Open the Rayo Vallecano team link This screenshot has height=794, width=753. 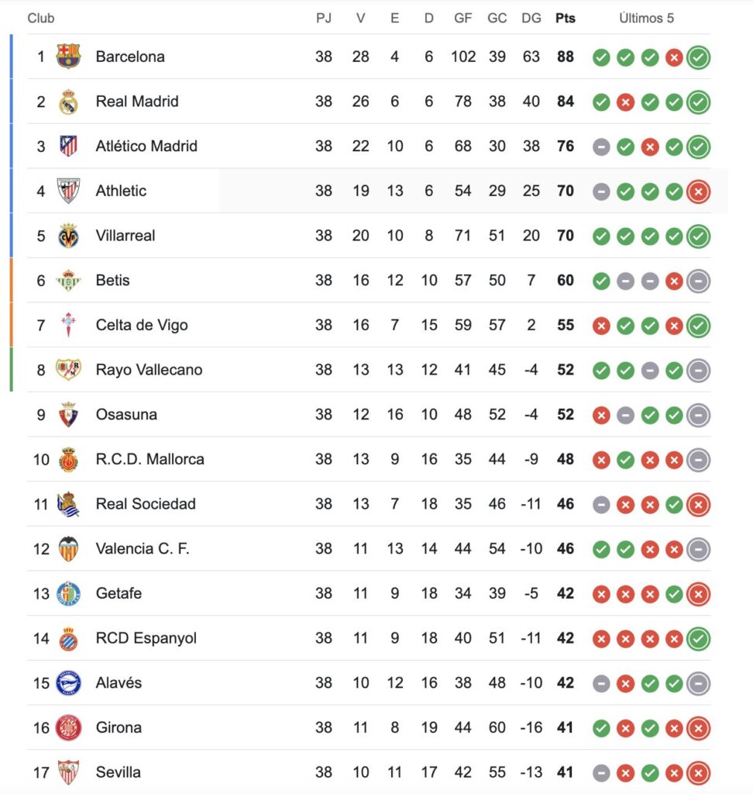point(149,370)
